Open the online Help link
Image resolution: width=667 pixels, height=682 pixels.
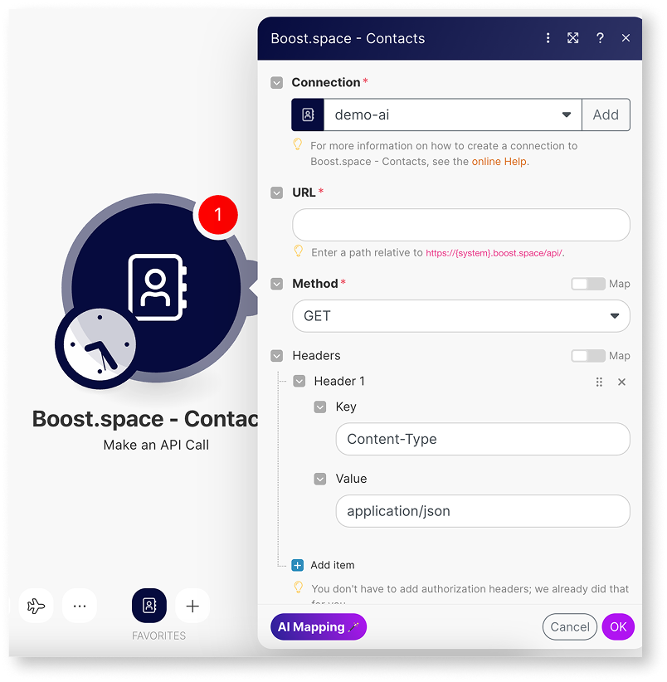click(x=499, y=162)
